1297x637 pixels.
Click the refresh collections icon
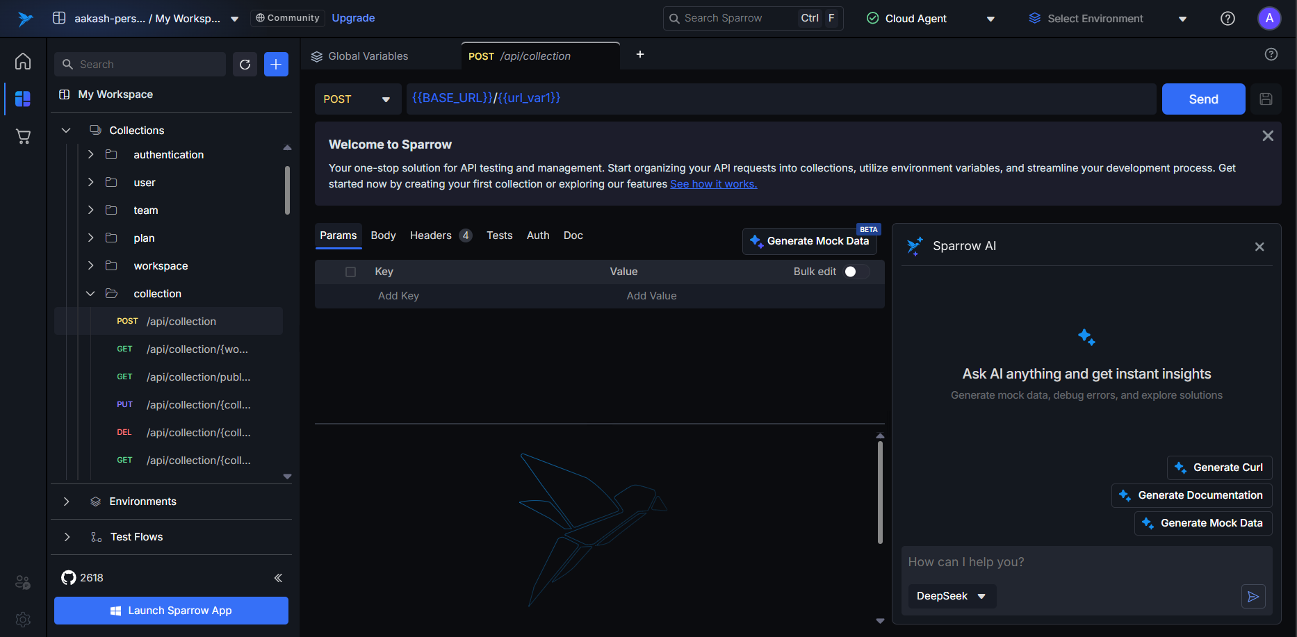[x=245, y=65]
